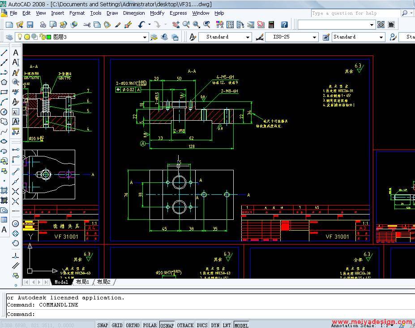Open Layer Properties Manager icon
The image size is (415, 328).
[9, 37]
